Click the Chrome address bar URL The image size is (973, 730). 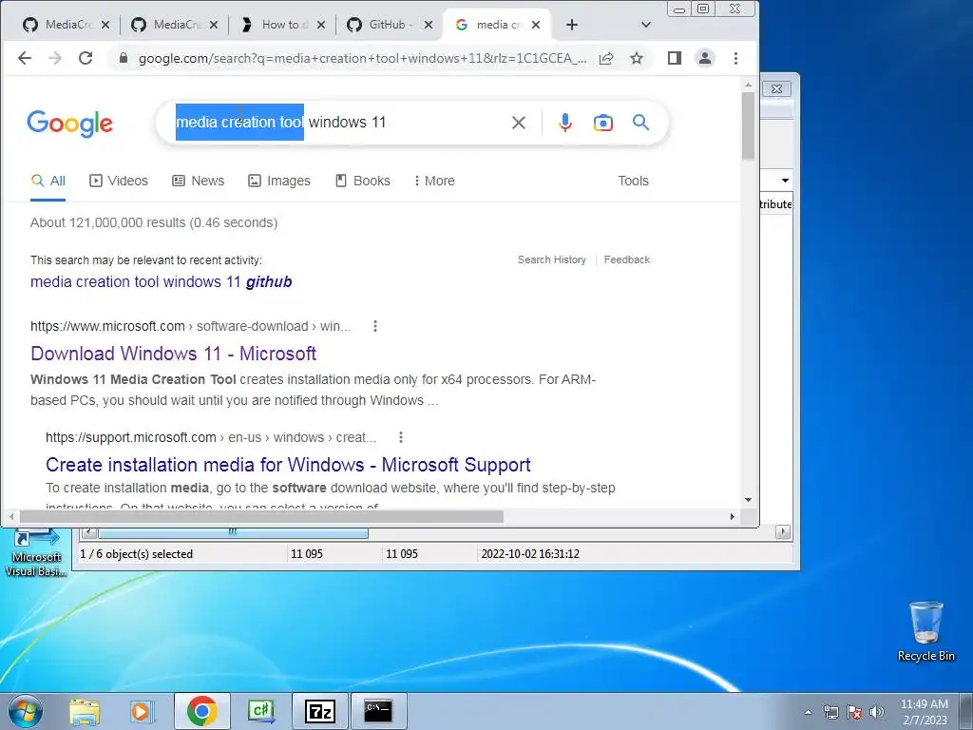tap(362, 58)
